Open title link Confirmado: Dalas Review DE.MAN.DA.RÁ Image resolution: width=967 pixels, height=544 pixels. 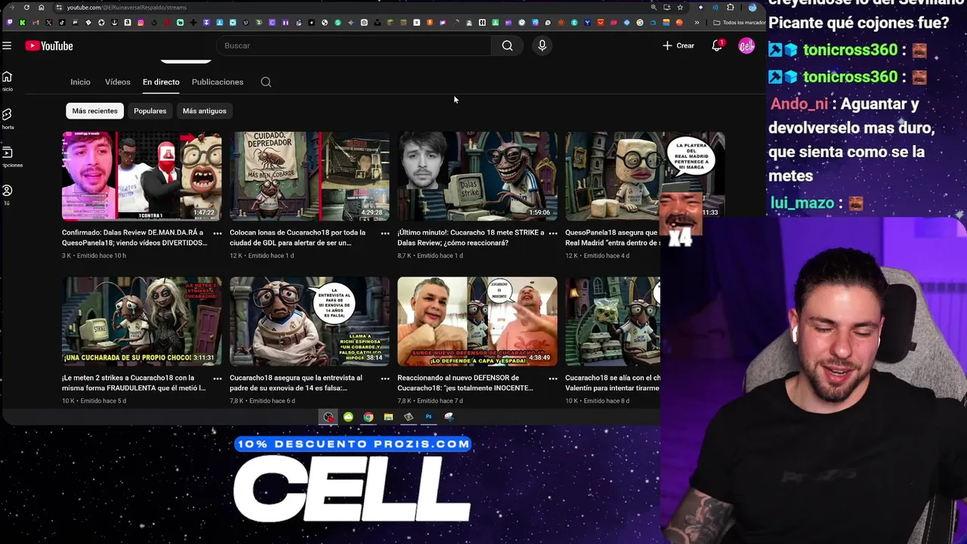pos(134,237)
